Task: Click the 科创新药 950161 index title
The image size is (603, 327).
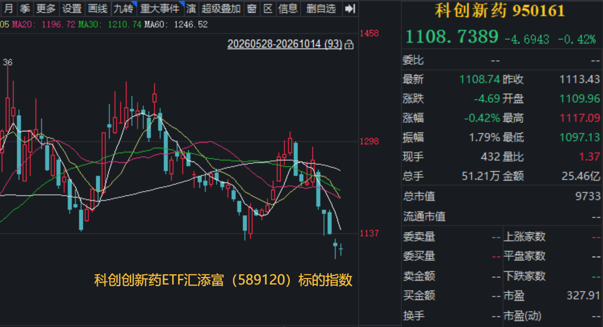Action: (x=500, y=11)
